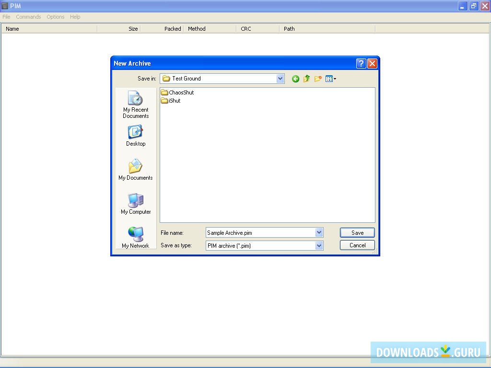Sort list by Name column header
Image resolution: width=491 pixels, height=368 pixels.
49,29
